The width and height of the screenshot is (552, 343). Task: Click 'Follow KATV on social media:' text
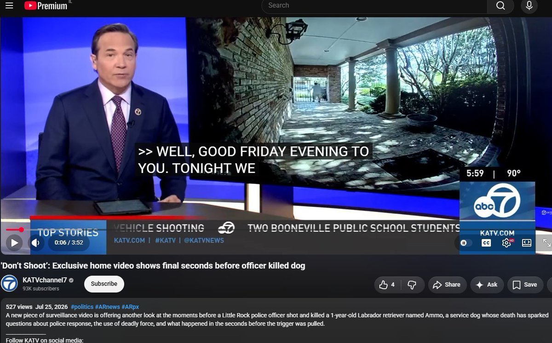[x=44, y=340]
